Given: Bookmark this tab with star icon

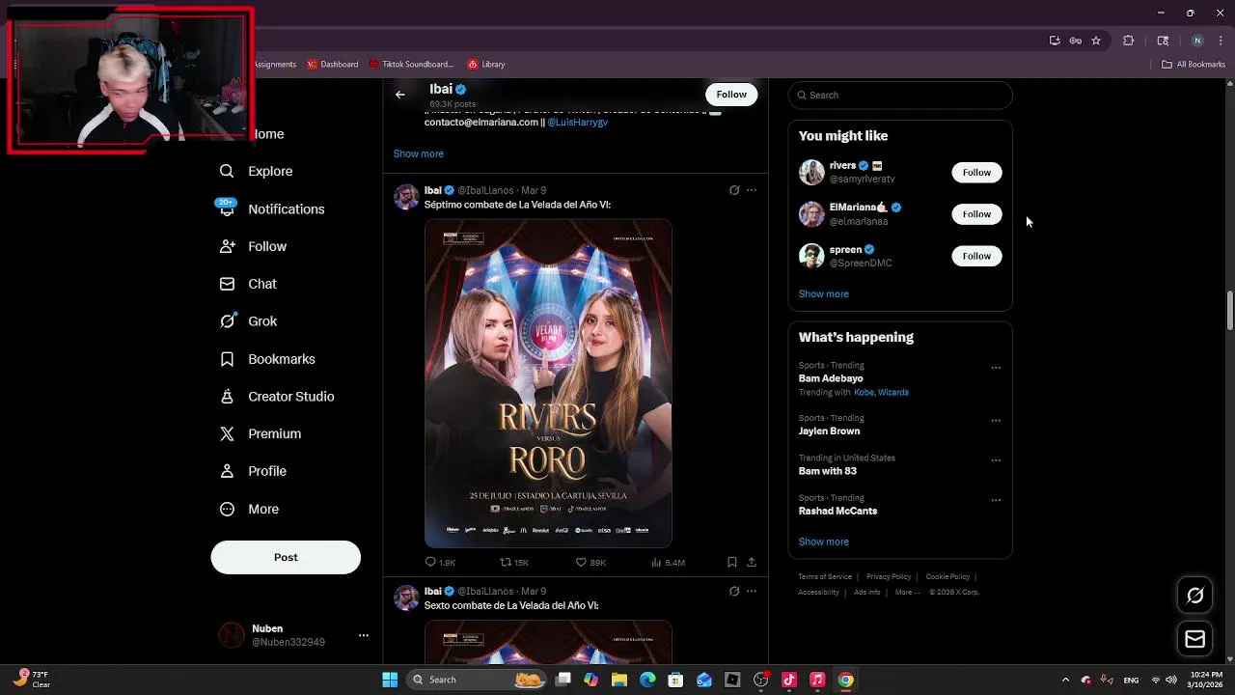Looking at the screenshot, I should 1096,41.
